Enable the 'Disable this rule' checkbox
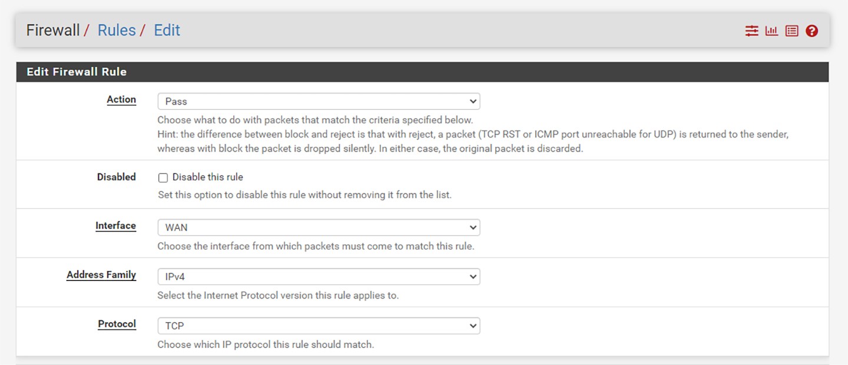This screenshot has height=365, width=848. 163,178
